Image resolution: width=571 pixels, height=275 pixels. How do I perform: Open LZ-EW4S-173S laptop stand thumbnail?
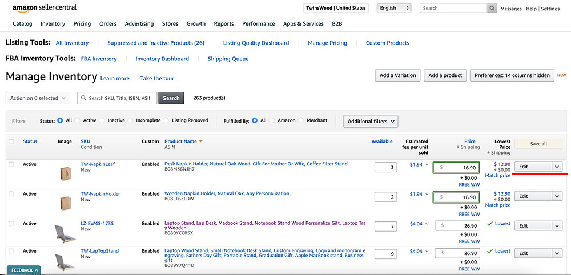[x=65, y=234]
